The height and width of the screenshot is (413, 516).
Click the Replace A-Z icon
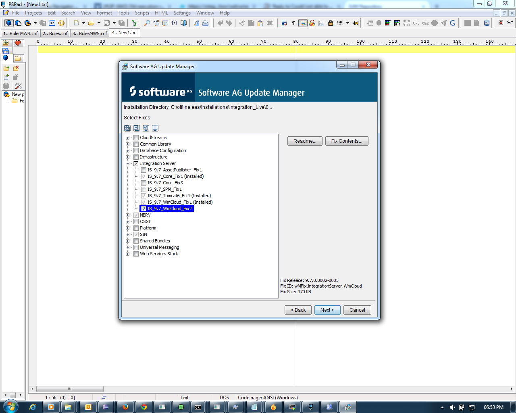pyautogui.click(x=156, y=23)
